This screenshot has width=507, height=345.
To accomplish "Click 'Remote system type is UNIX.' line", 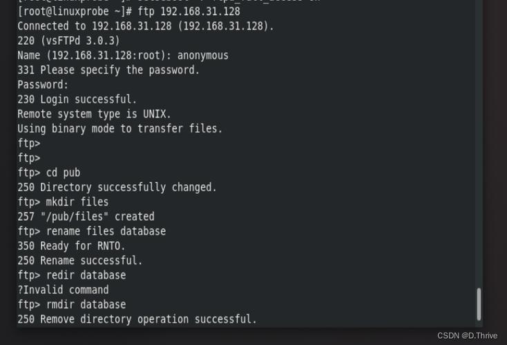I will [x=94, y=114].
